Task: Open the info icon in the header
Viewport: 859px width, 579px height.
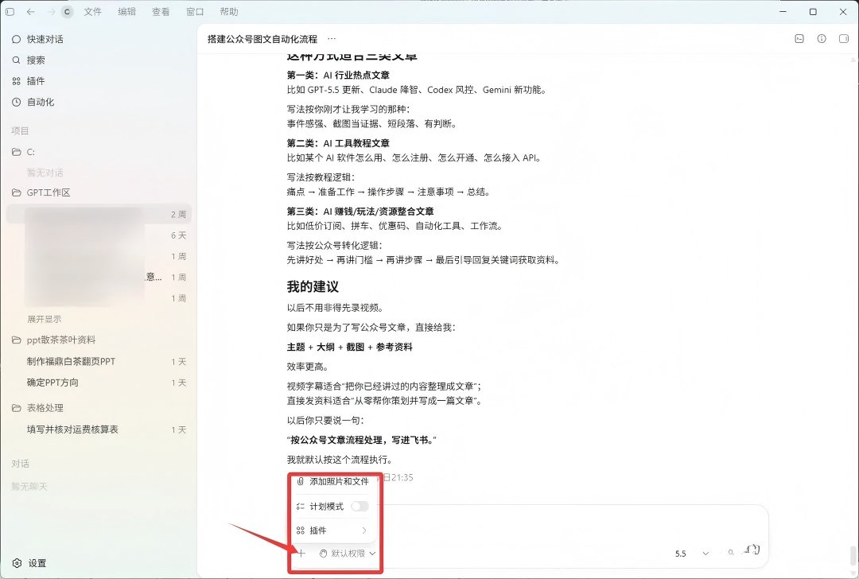Action: tap(821, 38)
